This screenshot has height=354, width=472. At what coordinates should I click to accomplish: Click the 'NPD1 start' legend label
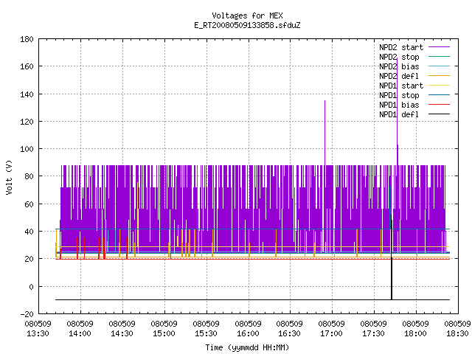click(x=401, y=86)
